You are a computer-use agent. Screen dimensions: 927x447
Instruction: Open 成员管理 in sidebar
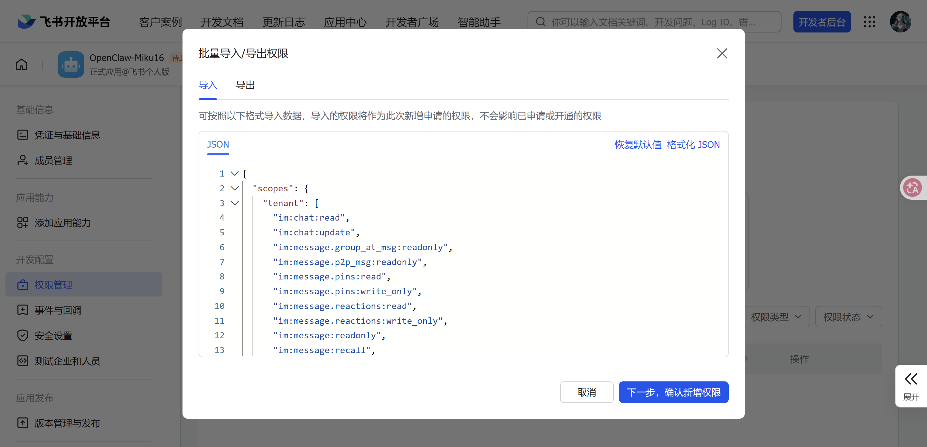pos(53,160)
